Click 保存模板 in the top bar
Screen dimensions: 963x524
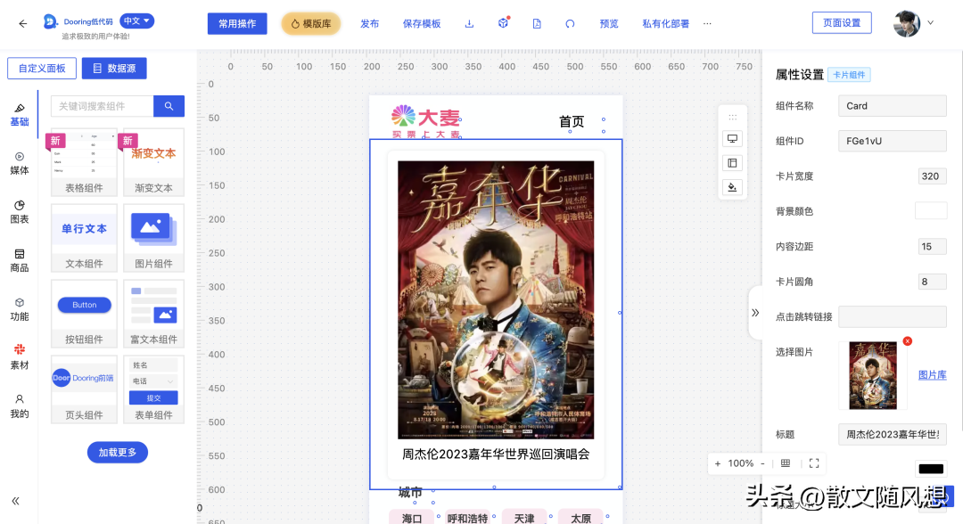pyautogui.click(x=422, y=23)
